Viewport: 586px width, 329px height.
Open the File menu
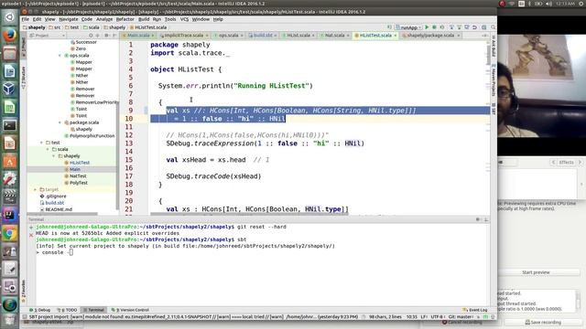click(x=25, y=19)
